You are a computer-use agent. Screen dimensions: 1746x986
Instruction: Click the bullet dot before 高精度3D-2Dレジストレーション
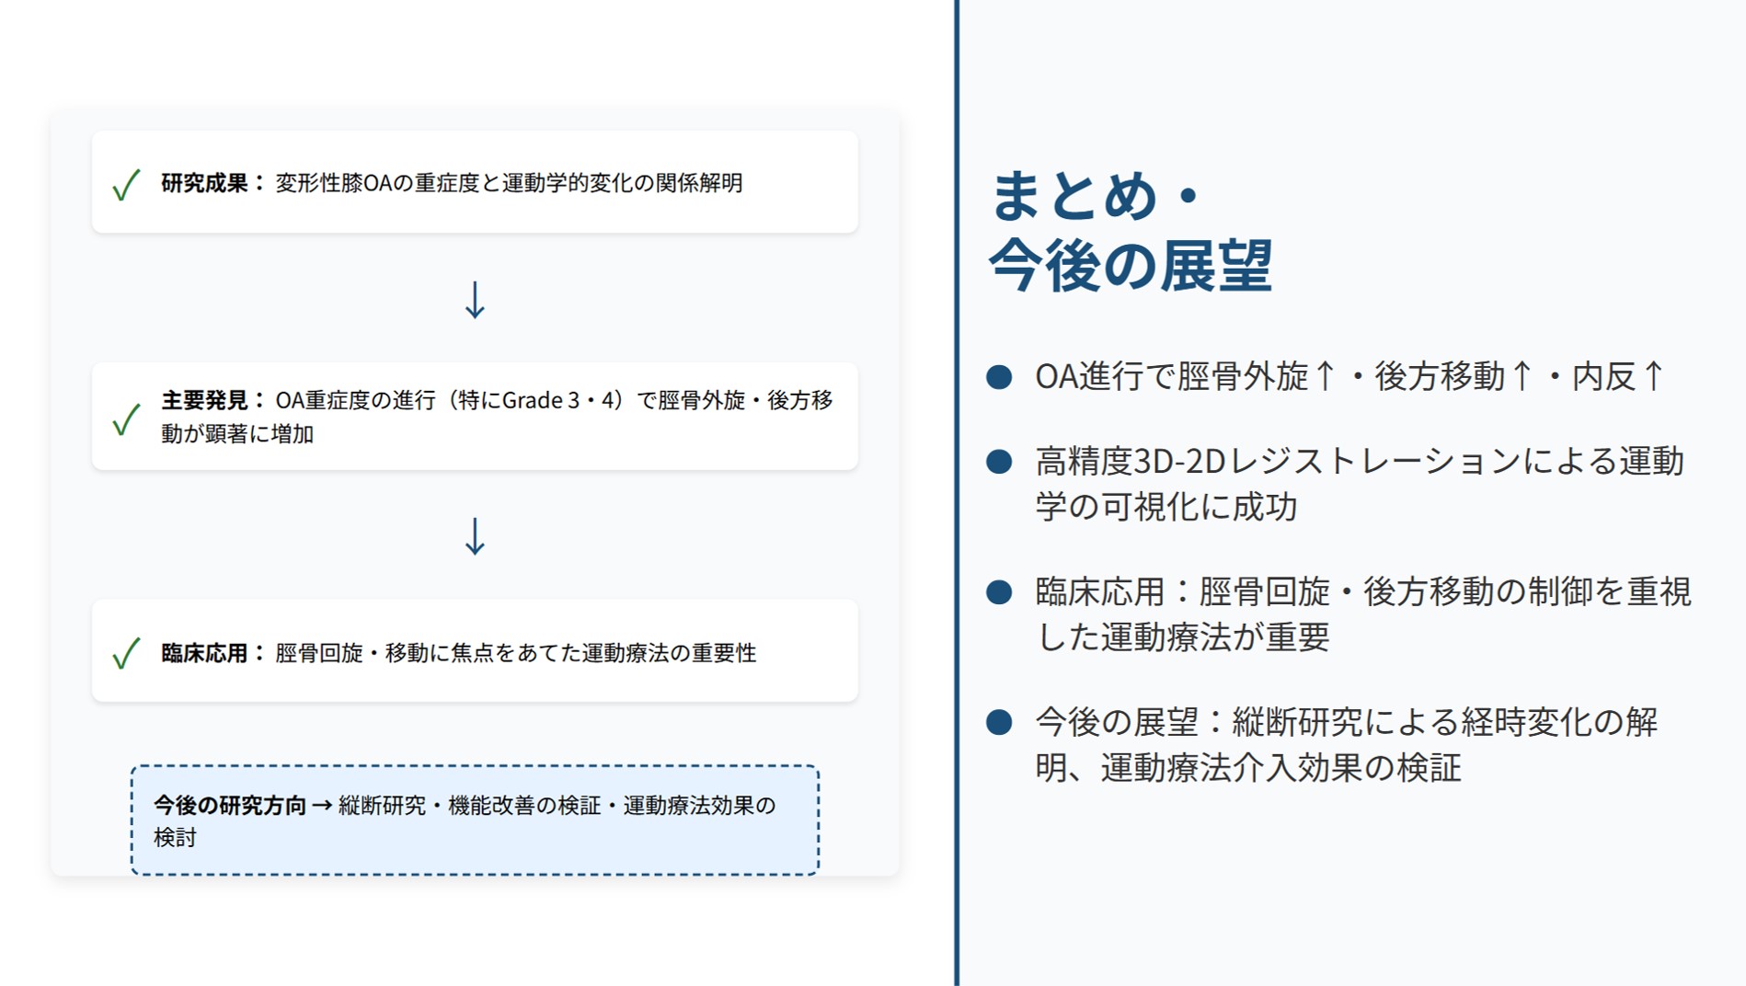tap(999, 462)
